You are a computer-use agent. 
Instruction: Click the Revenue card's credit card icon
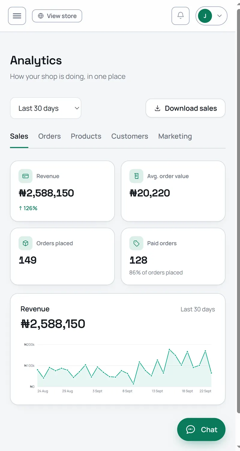click(x=25, y=176)
